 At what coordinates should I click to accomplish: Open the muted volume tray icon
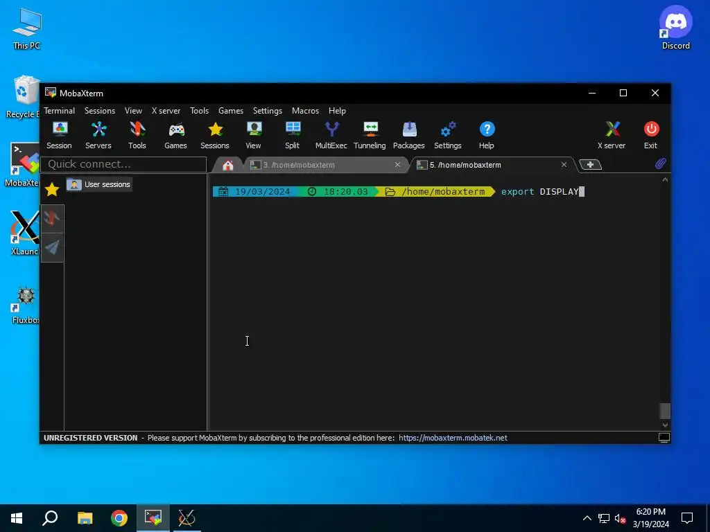pos(620,518)
